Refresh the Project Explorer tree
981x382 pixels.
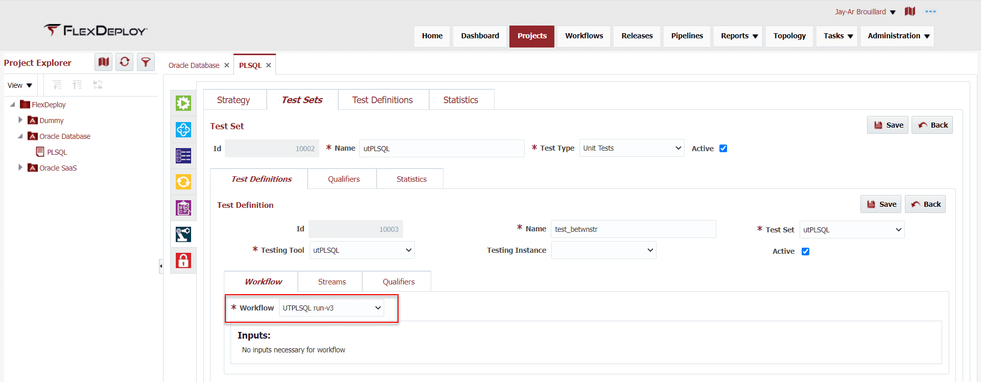point(125,62)
